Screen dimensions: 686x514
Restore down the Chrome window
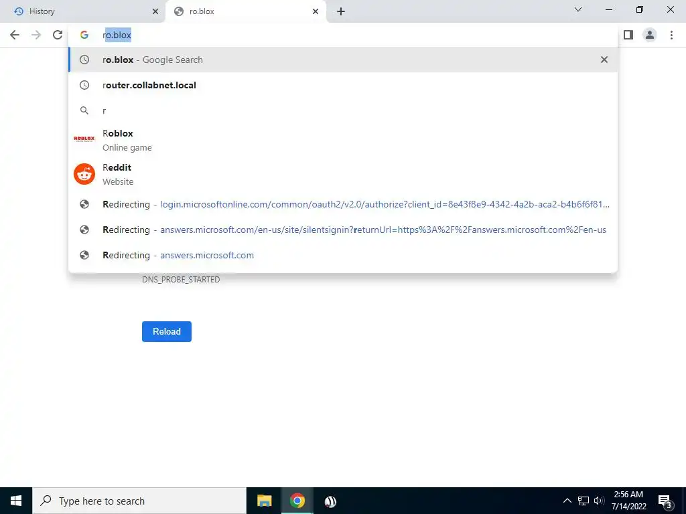640,9
